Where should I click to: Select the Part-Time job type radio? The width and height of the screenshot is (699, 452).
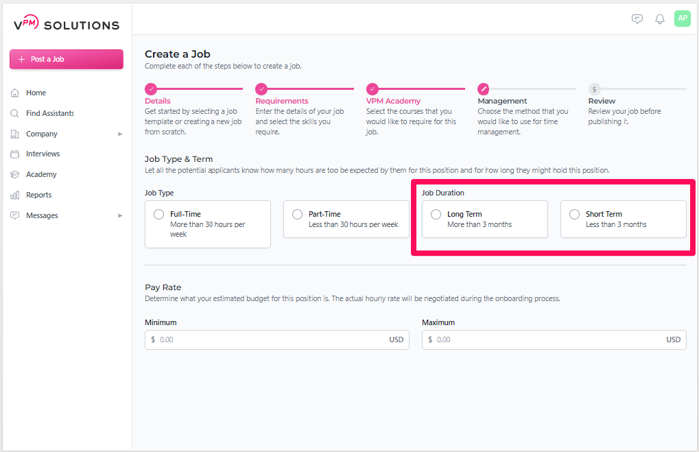tap(298, 215)
